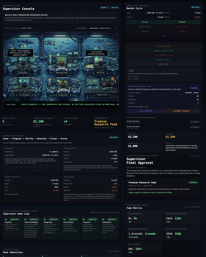Click the Veto Upgrade Spend button
This screenshot has width=206, height=257.
point(164,55)
